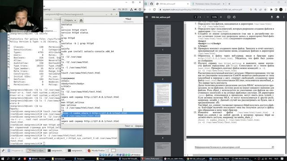Select page 4 thumbnail in PDF sidebar
Viewport: 287px width, 161px height.
point(163,124)
